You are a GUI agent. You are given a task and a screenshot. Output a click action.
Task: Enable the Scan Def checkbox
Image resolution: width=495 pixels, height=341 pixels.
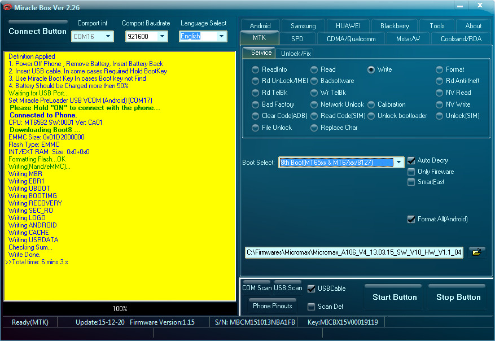pos(311,307)
